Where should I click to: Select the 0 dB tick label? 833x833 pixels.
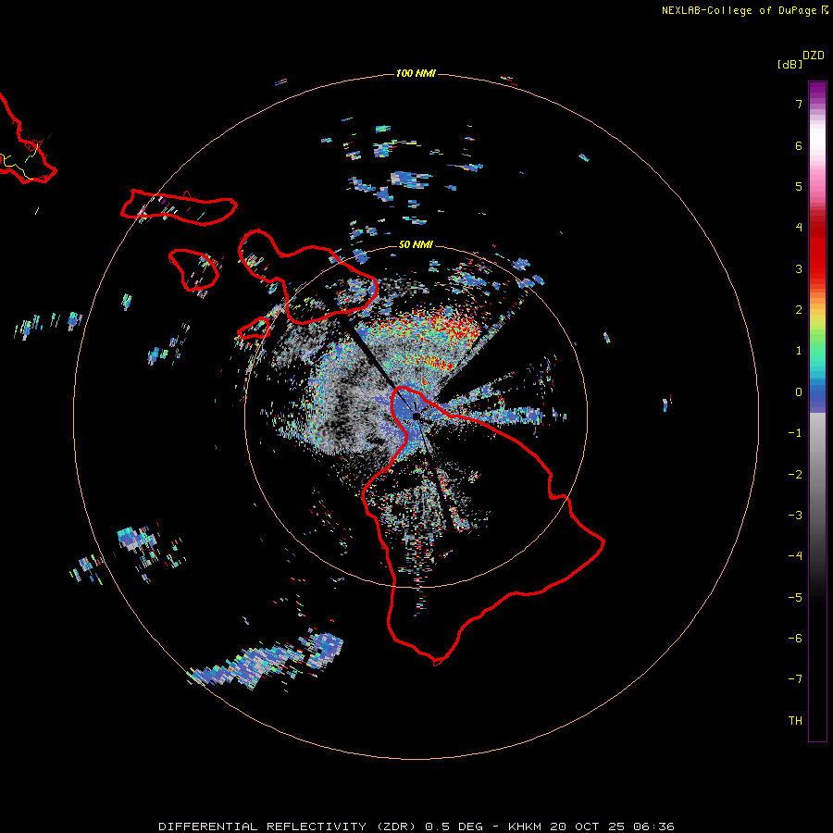click(x=799, y=392)
